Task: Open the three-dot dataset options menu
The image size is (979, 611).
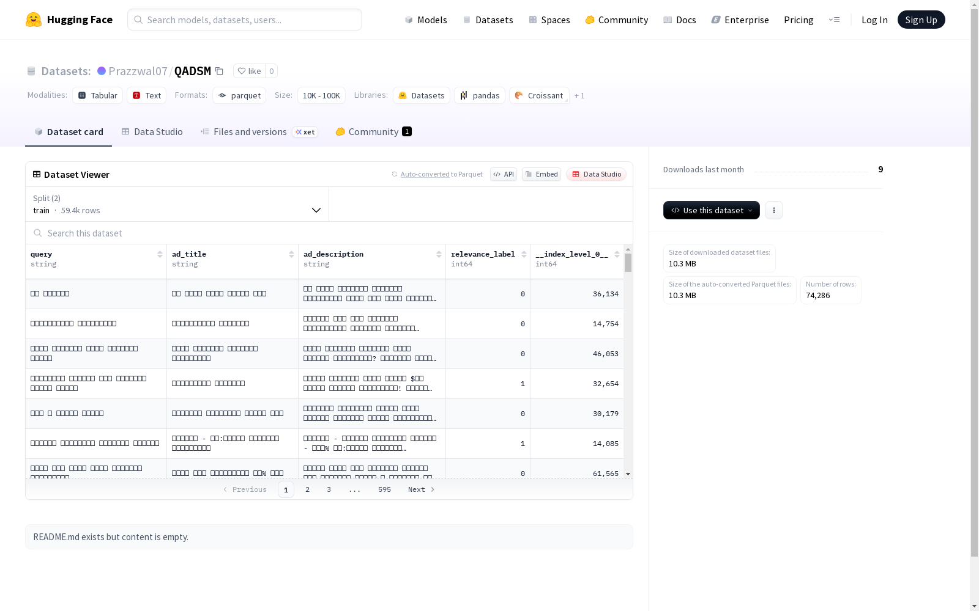Action: point(774,210)
